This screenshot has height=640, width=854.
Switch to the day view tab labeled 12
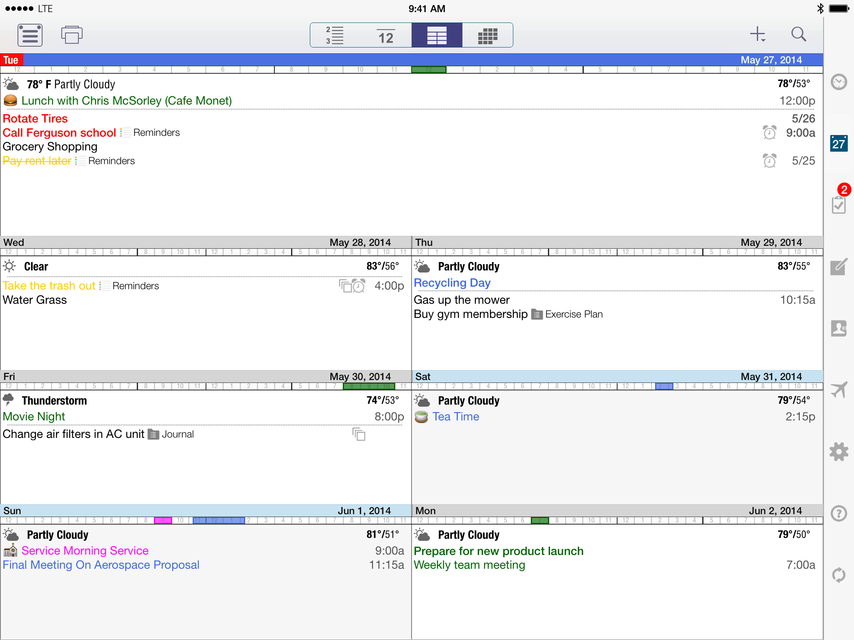tap(386, 35)
